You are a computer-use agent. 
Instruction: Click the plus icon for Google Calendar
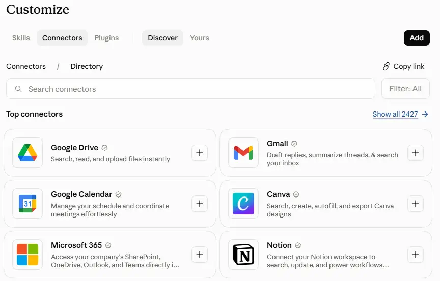pos(200,204)
